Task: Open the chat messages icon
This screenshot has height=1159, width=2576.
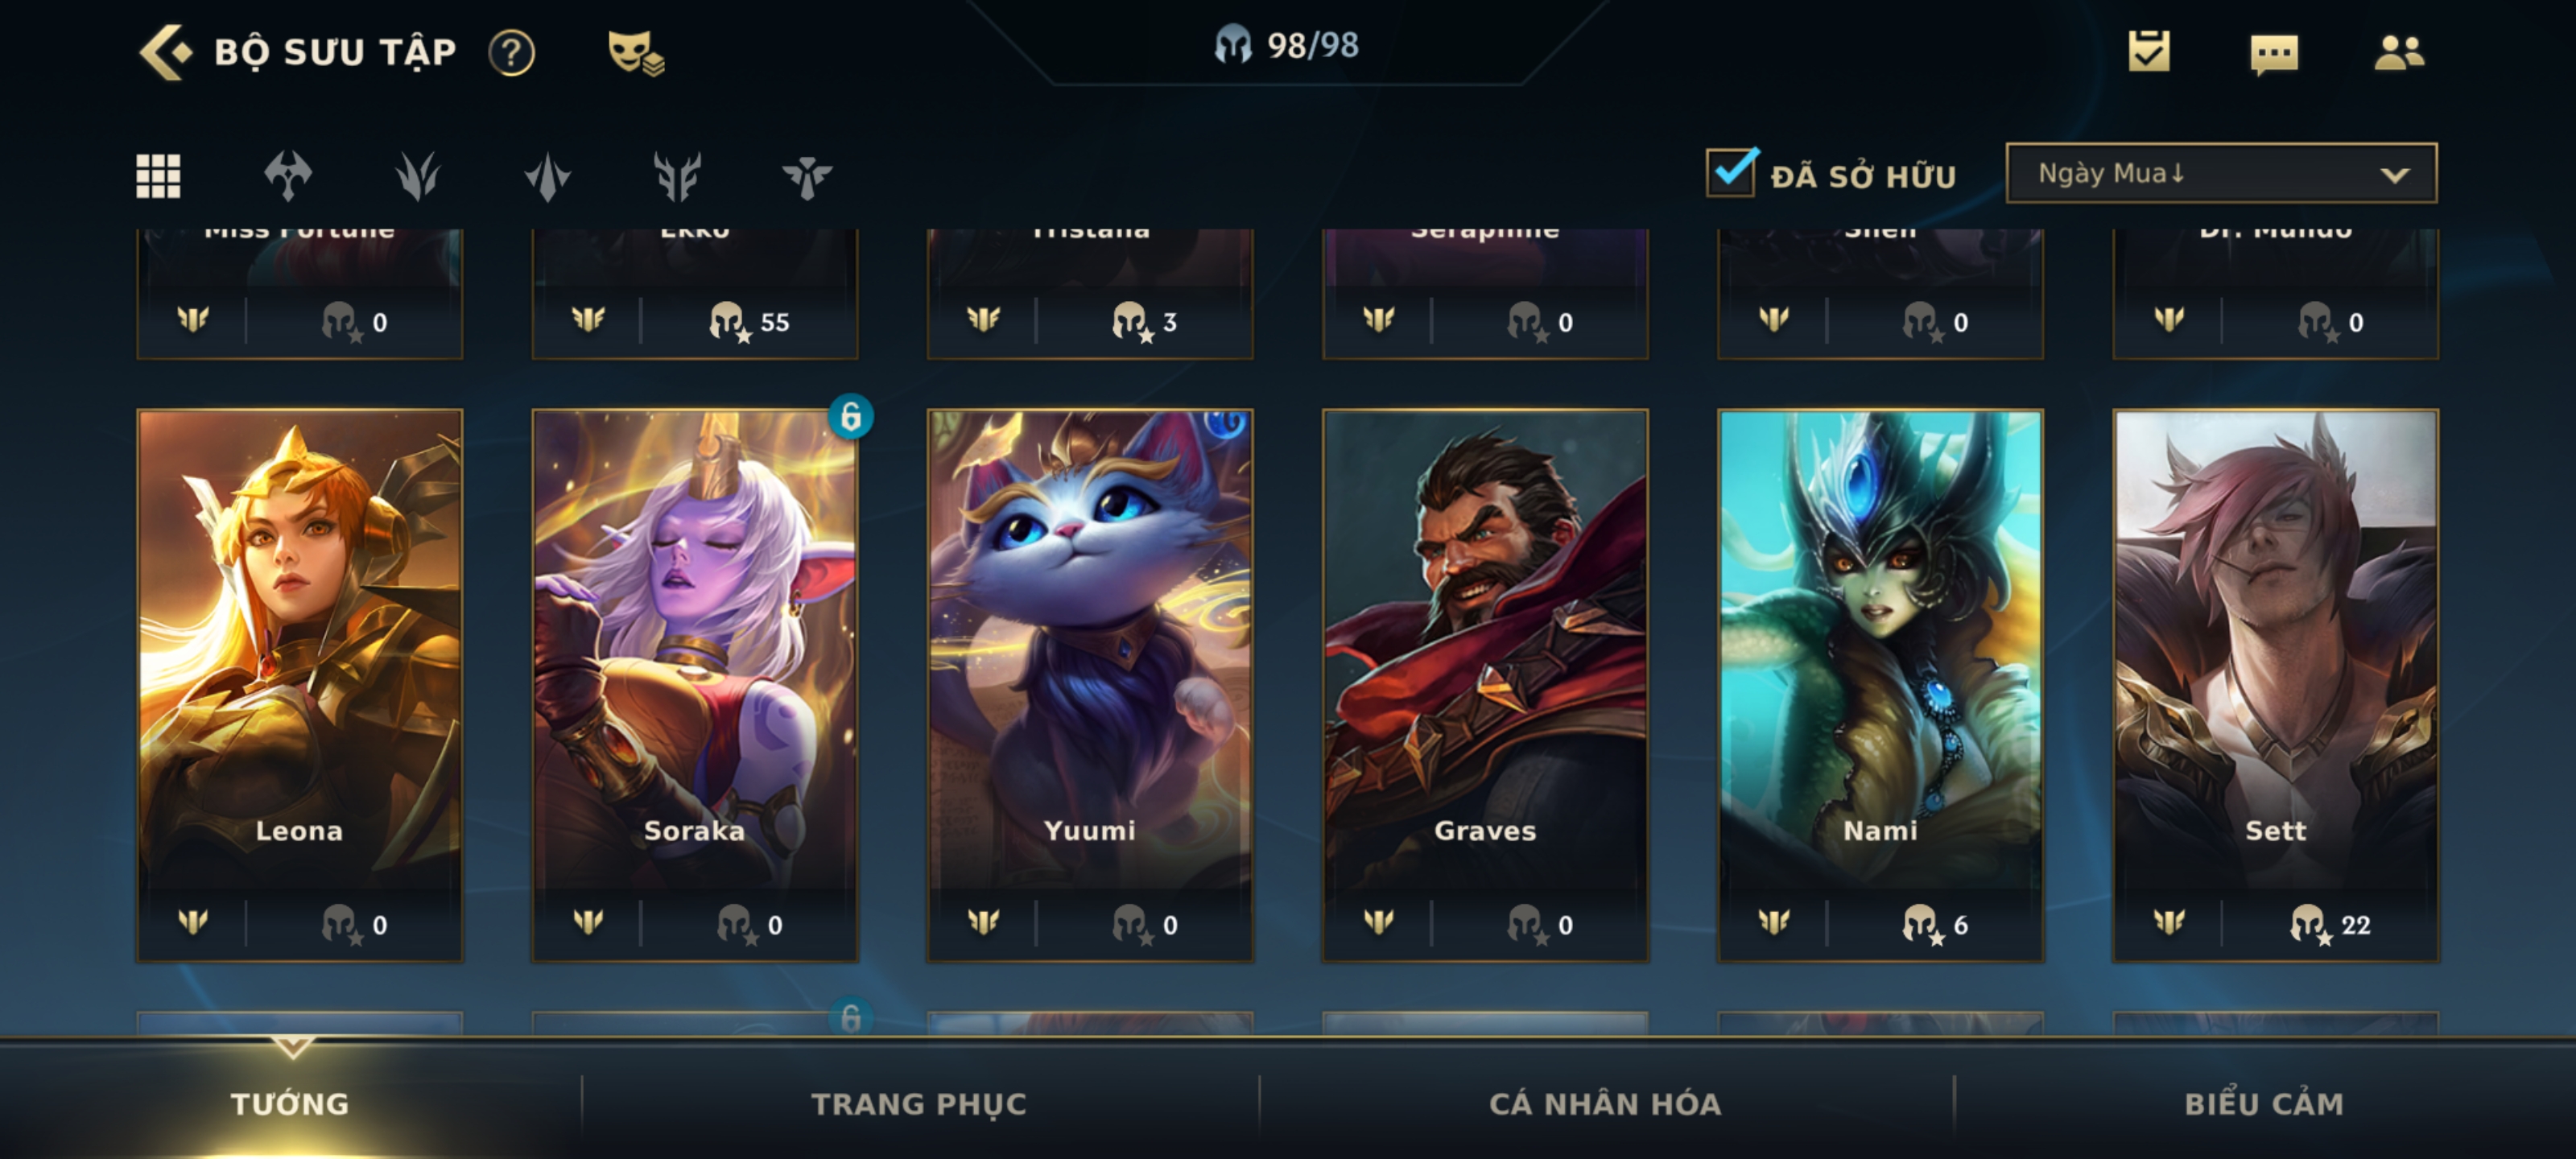Action: click(x=2274, y=54)
